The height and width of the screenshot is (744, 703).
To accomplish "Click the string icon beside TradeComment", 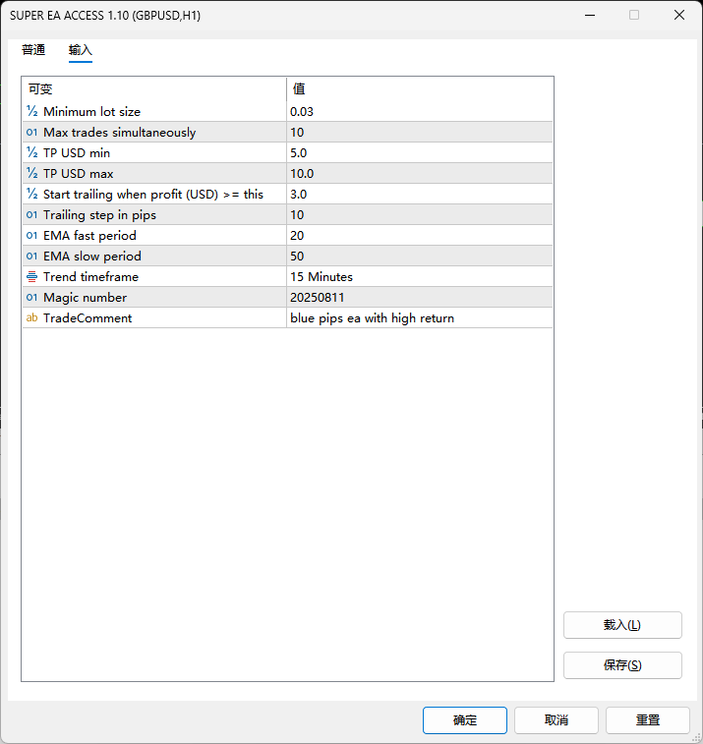I will (32, 318).
